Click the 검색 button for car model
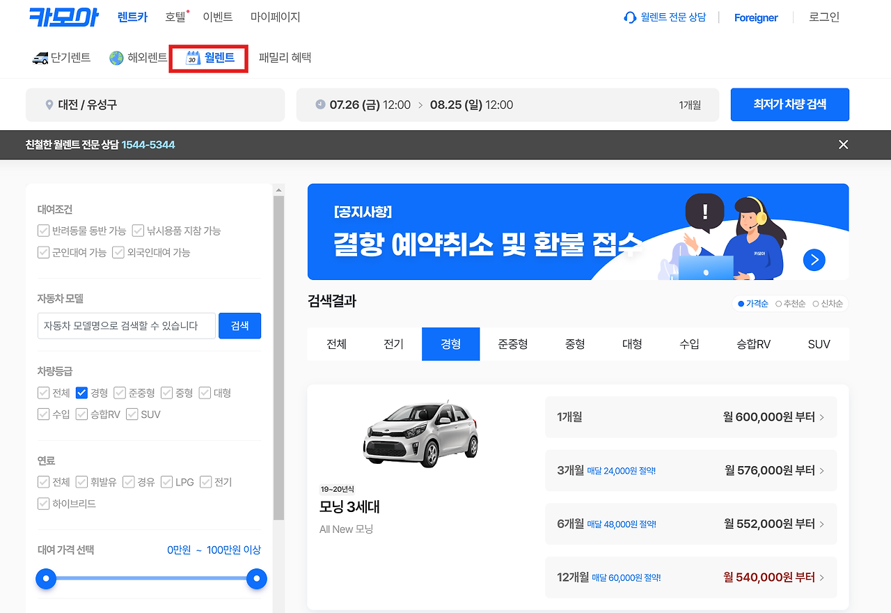The height and width of the screenshot is (613, 891). coord(240,326)
